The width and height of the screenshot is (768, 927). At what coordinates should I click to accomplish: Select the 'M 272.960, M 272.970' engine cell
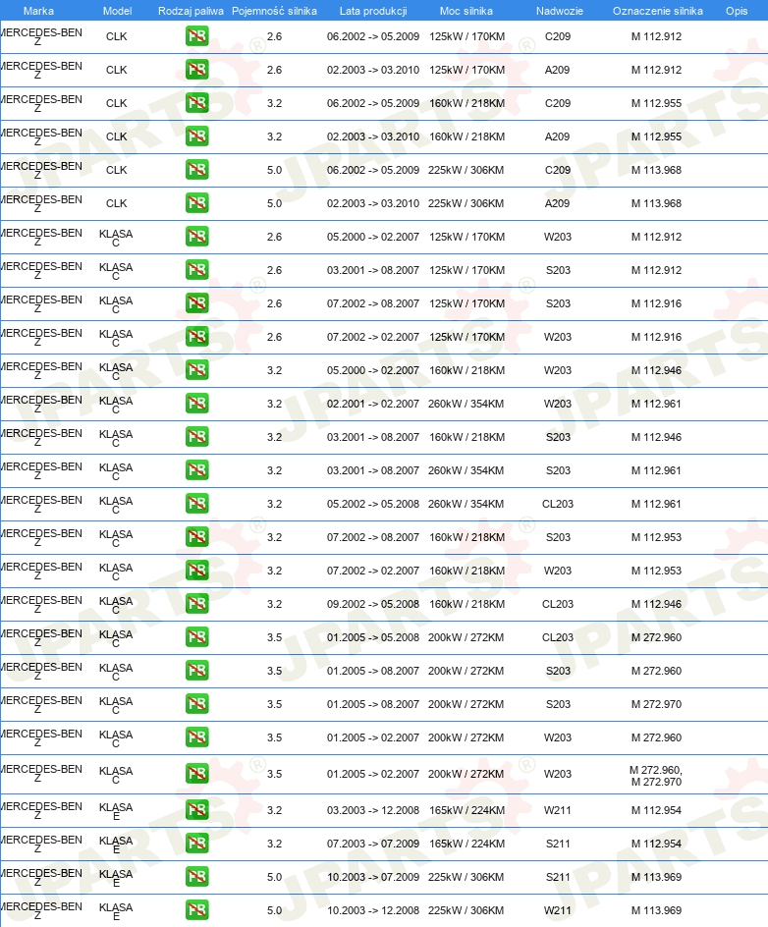pos(656,776)
